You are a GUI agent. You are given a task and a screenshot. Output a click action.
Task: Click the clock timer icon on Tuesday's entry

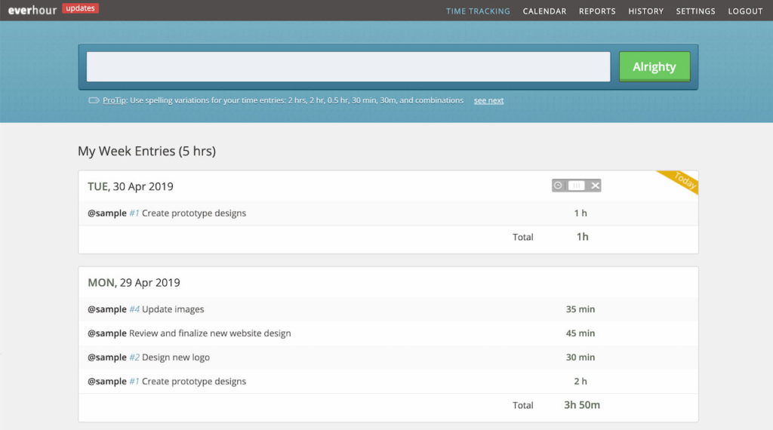(x=558, y=186)
